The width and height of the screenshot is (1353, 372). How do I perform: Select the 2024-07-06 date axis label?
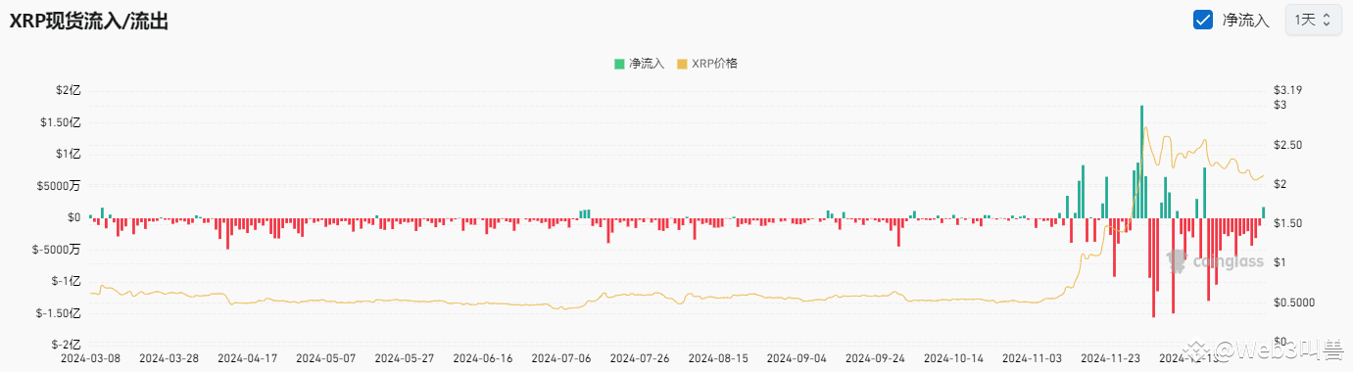click(561, 359)
